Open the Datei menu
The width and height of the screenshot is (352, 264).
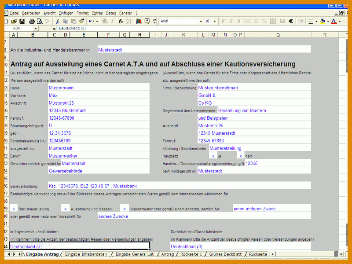pos(14,13)
